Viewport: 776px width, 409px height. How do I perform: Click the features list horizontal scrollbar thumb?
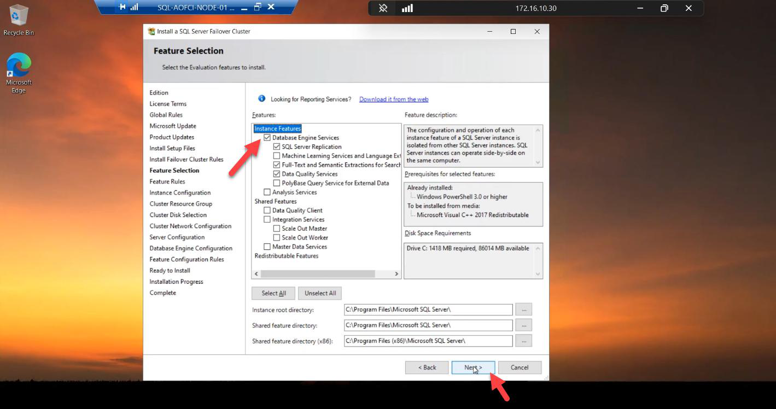[318, 274]
